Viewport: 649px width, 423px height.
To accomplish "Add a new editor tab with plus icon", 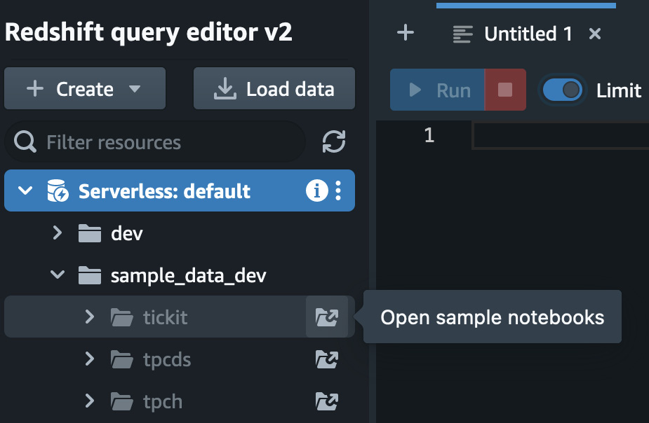I will click(406, 33).
